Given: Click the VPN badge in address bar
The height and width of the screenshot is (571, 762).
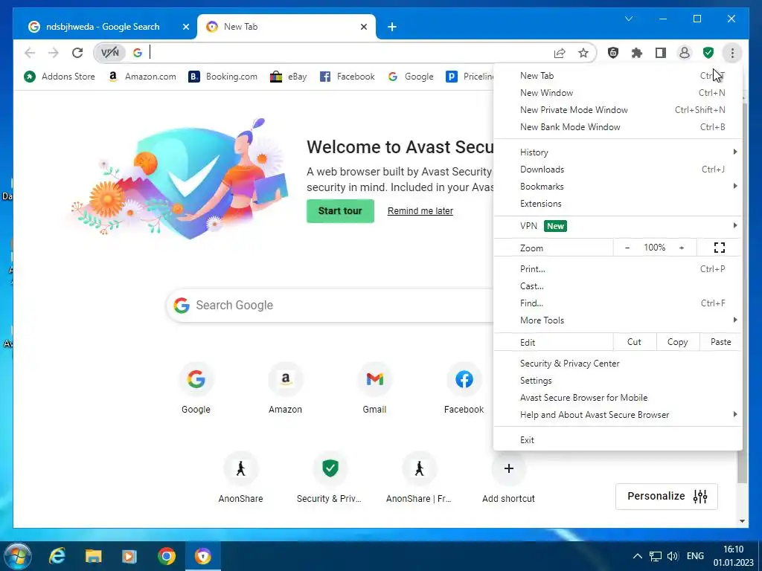Looking at the screenshot, I should point(110,53).
